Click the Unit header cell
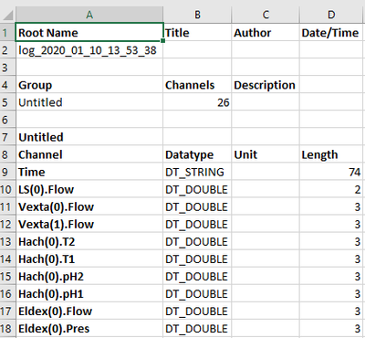 tap(266, 154)
